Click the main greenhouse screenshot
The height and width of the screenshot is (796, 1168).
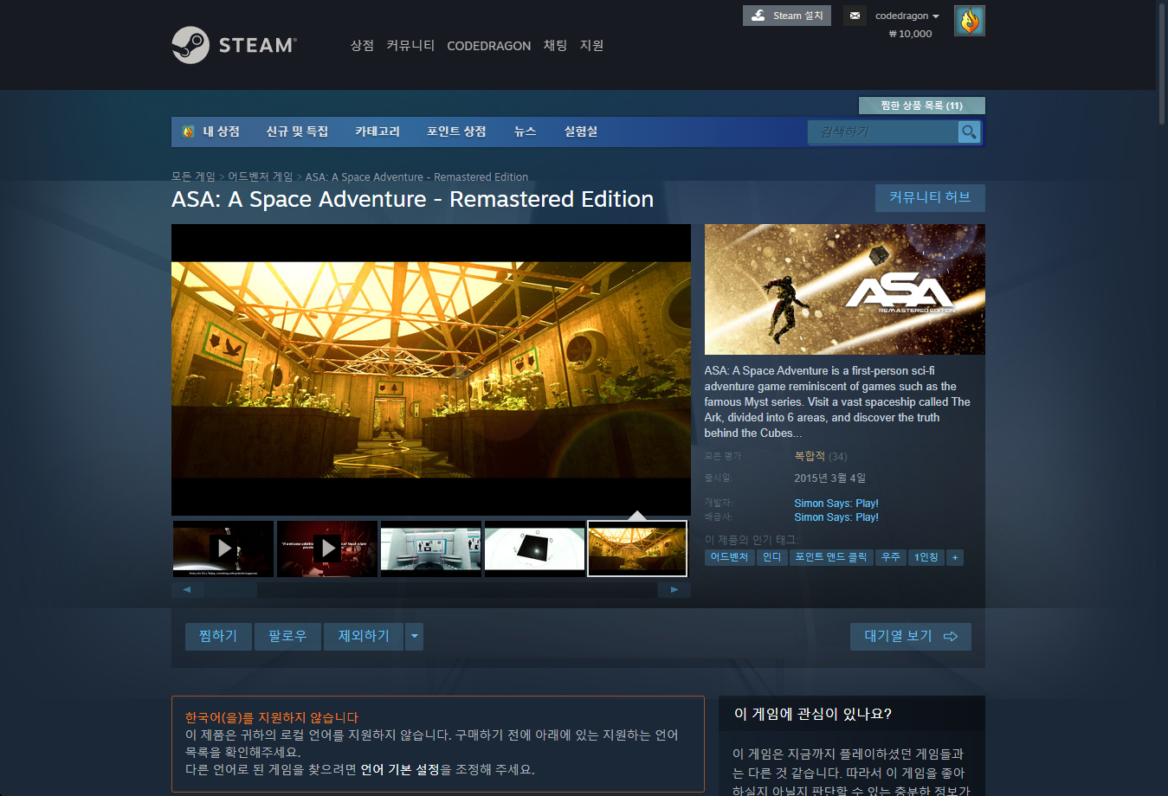[x=431, y=369]
